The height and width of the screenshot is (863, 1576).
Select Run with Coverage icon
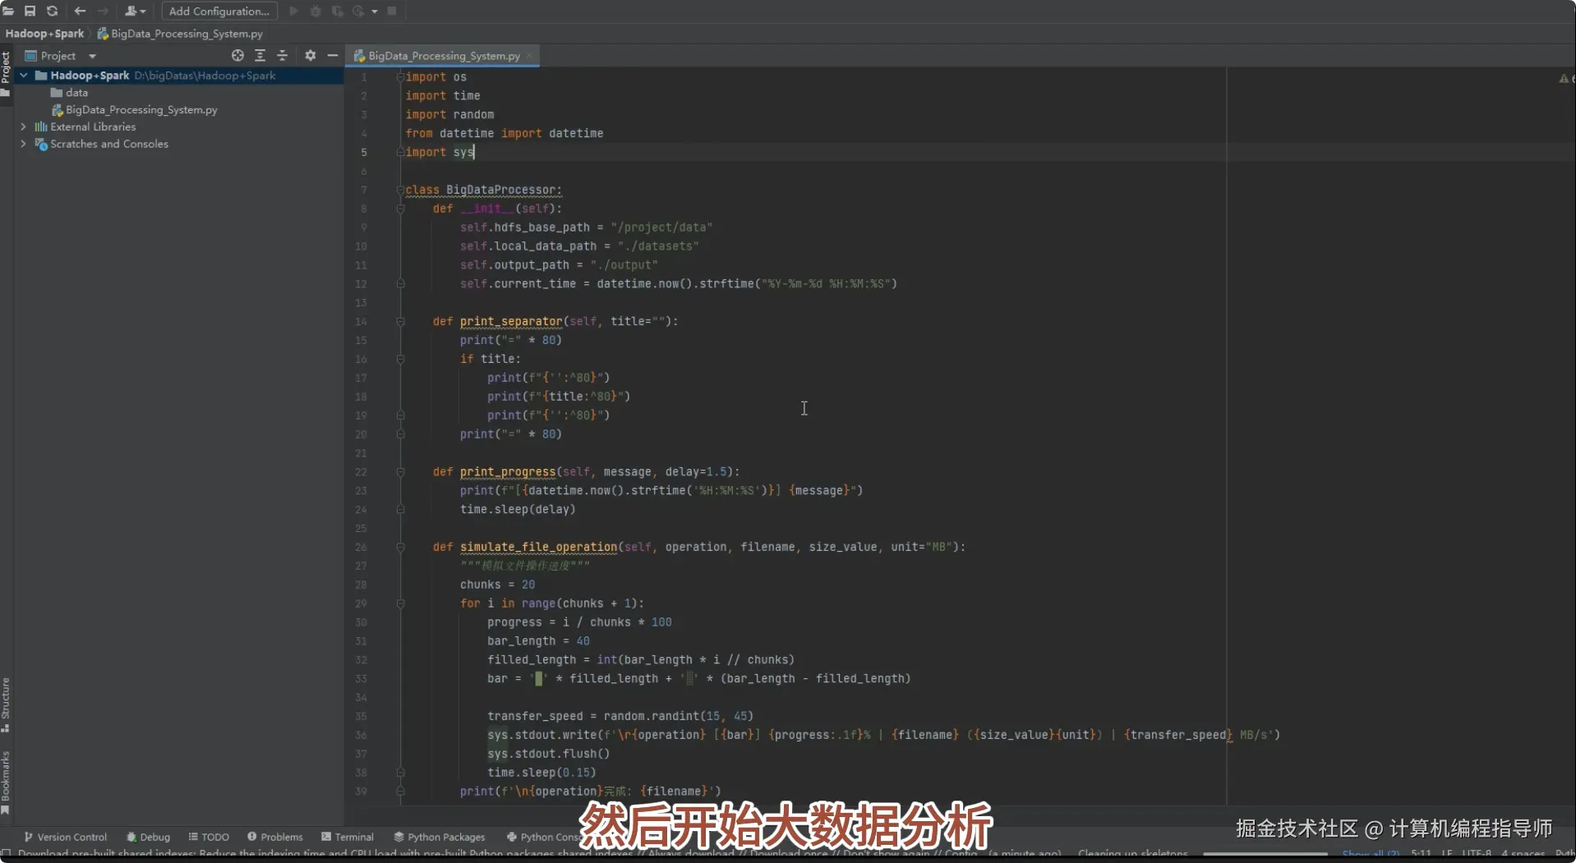tap(337, 11)
